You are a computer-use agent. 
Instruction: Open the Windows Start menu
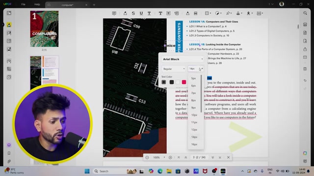point(87,171)
